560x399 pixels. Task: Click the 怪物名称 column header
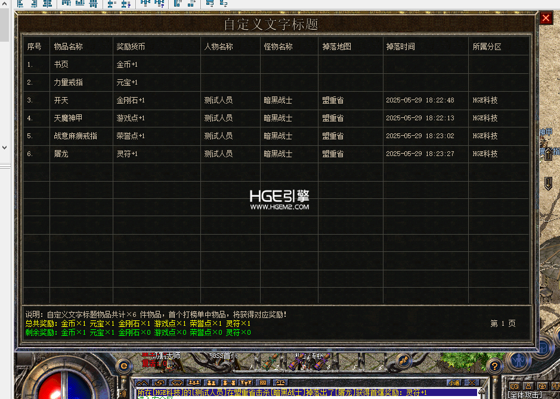point(279,46)
